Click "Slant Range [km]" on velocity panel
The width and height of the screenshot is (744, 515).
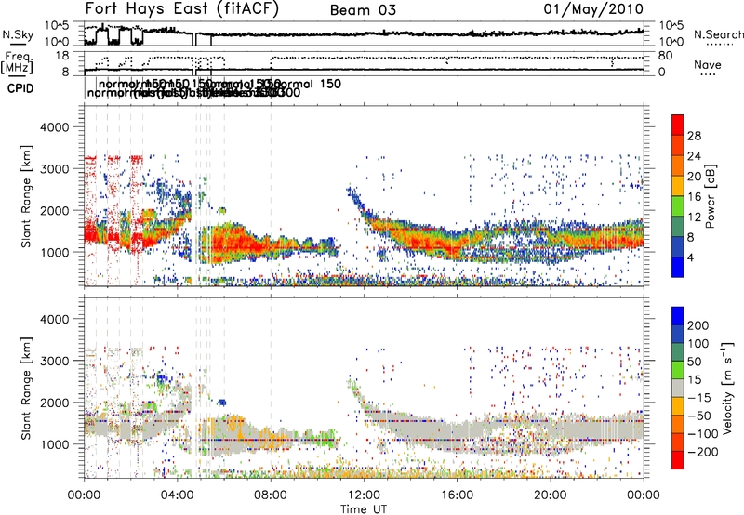(26, 389)
